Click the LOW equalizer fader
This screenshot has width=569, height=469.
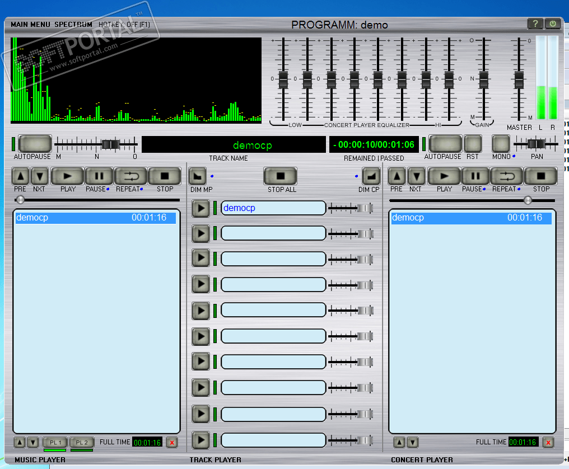[283, 79]
